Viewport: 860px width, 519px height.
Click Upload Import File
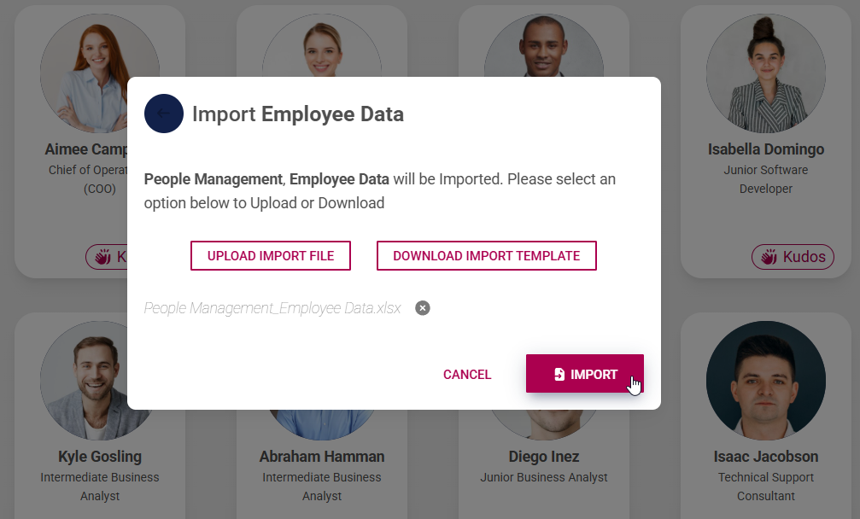point(271,255)
